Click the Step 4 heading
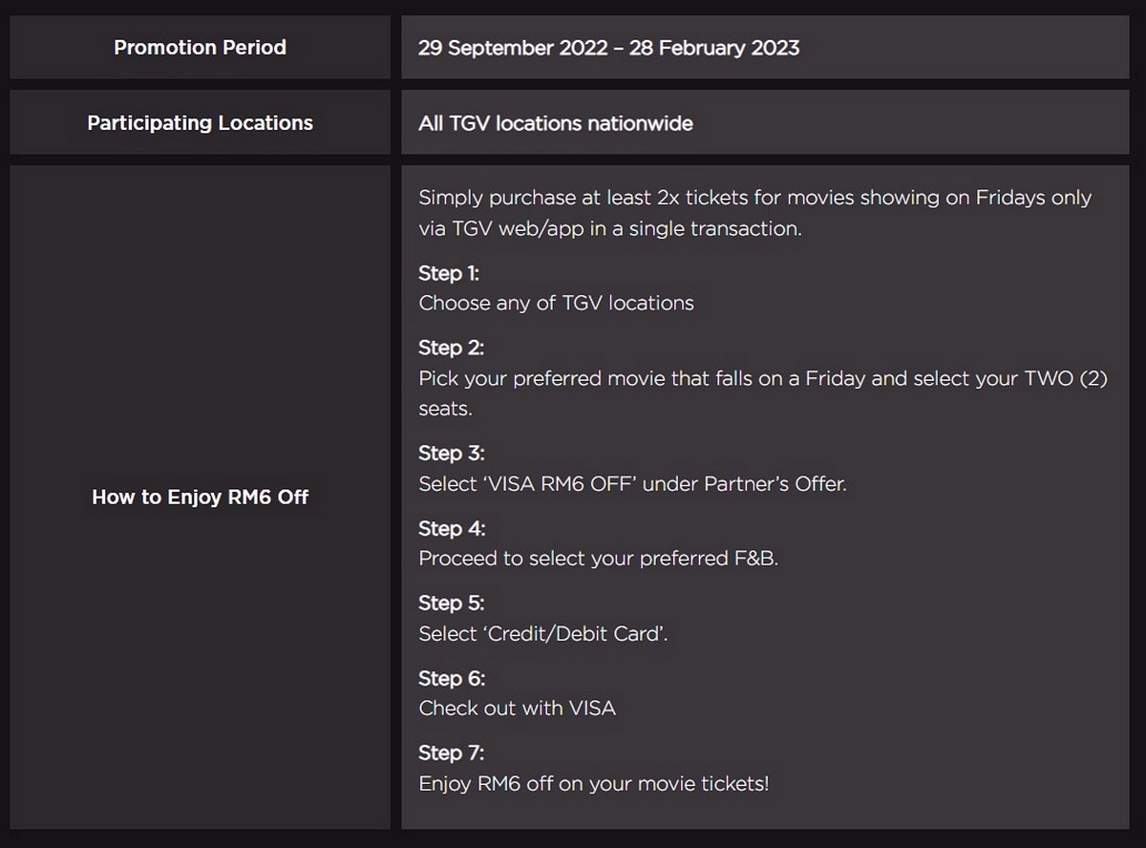This screenshot has height=848, width=1146. [452, 528]
